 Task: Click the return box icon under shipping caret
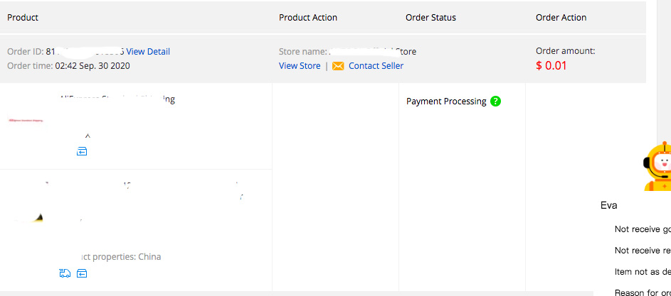[82, 151]
